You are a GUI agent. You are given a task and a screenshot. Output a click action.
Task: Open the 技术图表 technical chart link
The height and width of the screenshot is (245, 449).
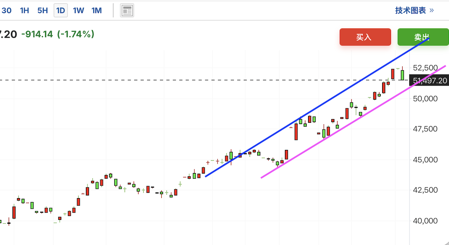tap(410, 10)
